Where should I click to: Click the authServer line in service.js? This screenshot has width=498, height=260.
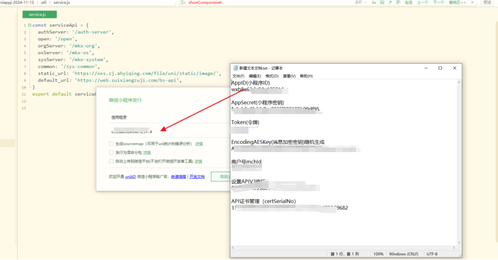(76, 32)
